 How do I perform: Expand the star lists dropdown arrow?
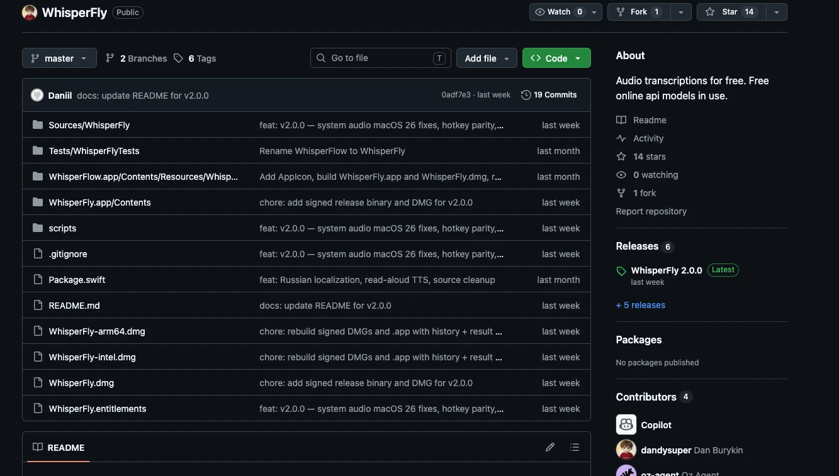point(776,12)
